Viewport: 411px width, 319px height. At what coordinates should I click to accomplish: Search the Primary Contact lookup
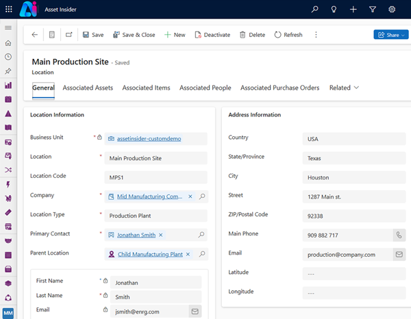201,235
